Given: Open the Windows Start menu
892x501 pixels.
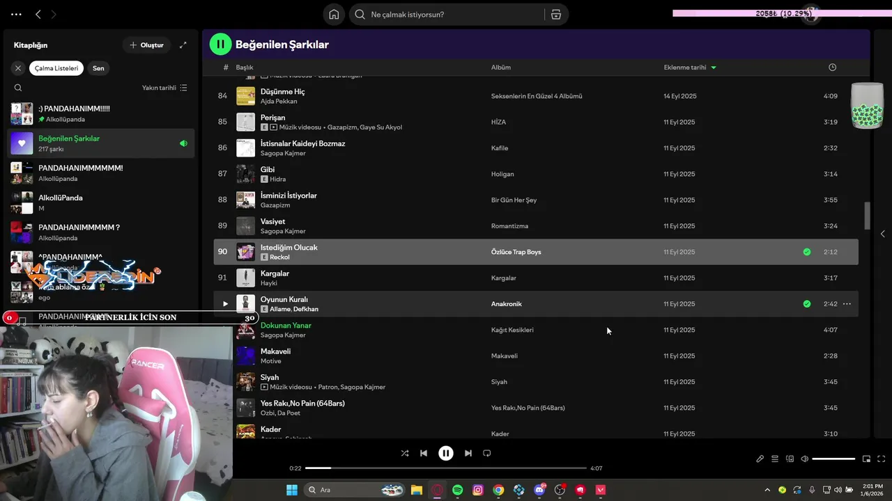Looking at the screenshot, I should point(292,490).
